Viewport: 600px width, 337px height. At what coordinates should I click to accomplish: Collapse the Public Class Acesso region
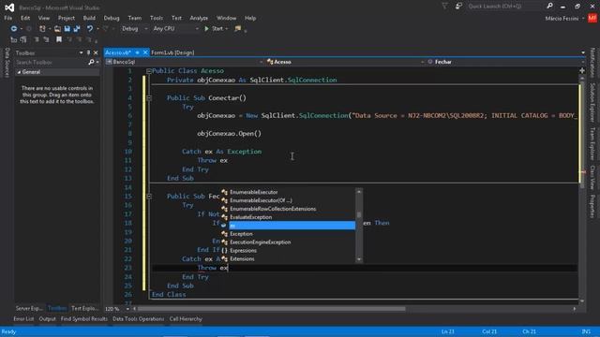tap(149, 71)
